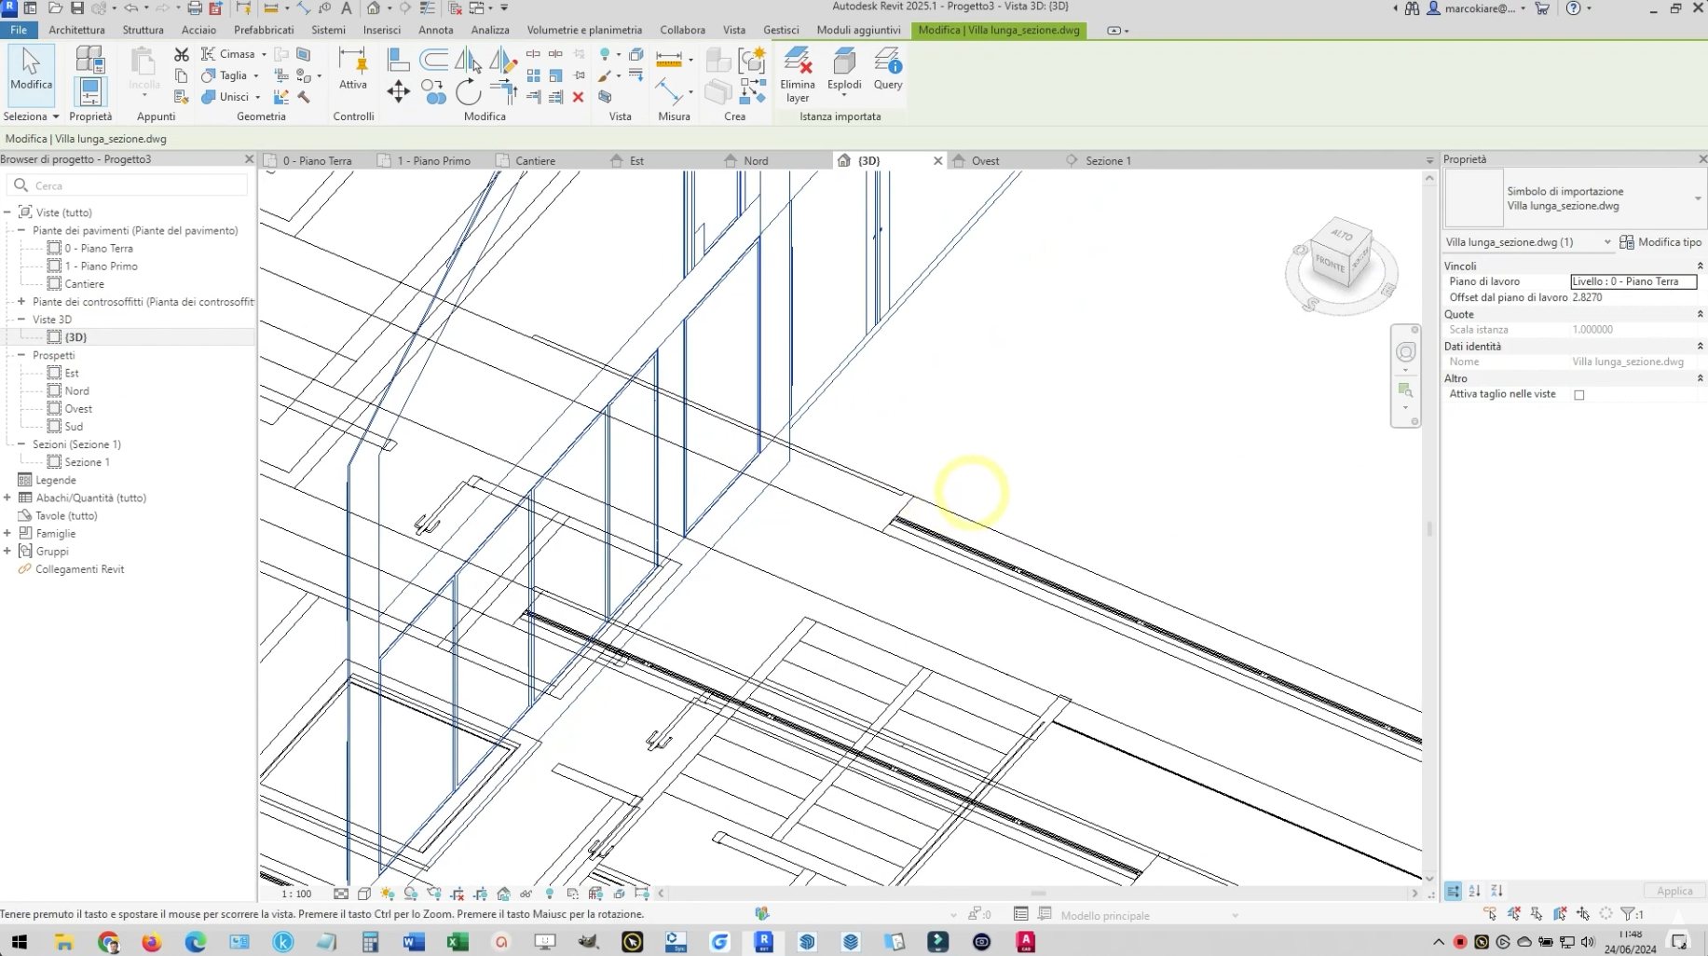The image size is (1708, 956).
Task: Open the Revit icon in the taskbar
Action: pos(763,942)
